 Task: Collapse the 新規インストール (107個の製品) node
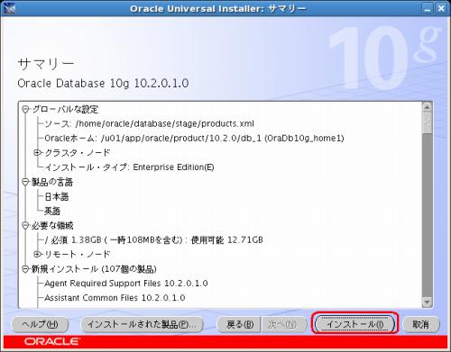click(x=25, y=269)
